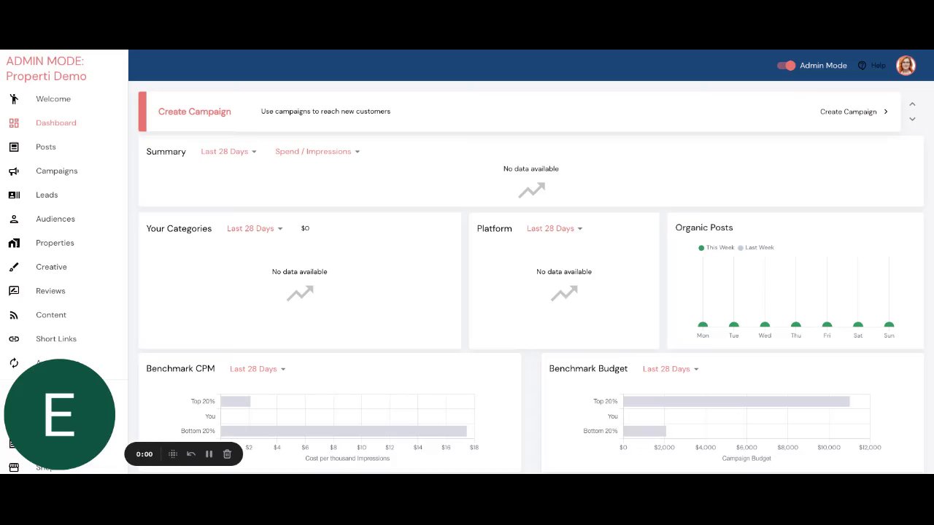
Task: Open the Audiences person icon
Action: 14,219
